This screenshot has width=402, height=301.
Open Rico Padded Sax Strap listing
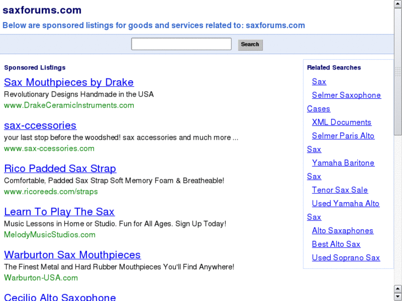[x=60, y=168]
